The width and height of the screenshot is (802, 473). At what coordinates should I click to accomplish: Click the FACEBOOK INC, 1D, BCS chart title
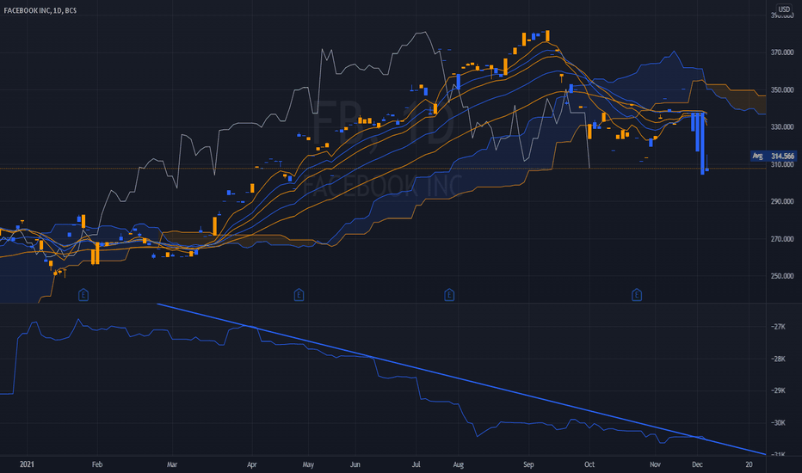click(40, 10)
